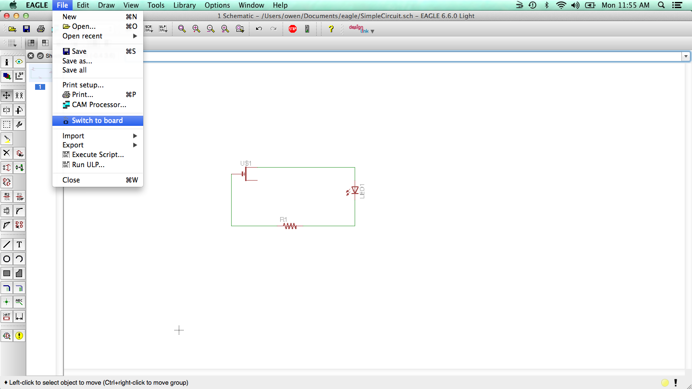The height and width of the screenshot is (389, 692).
Task: Select the Display layers tool
Action: tap(7, 76)
